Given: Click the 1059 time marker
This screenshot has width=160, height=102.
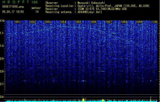Looking at the screenshot, I should coord(139,22).
